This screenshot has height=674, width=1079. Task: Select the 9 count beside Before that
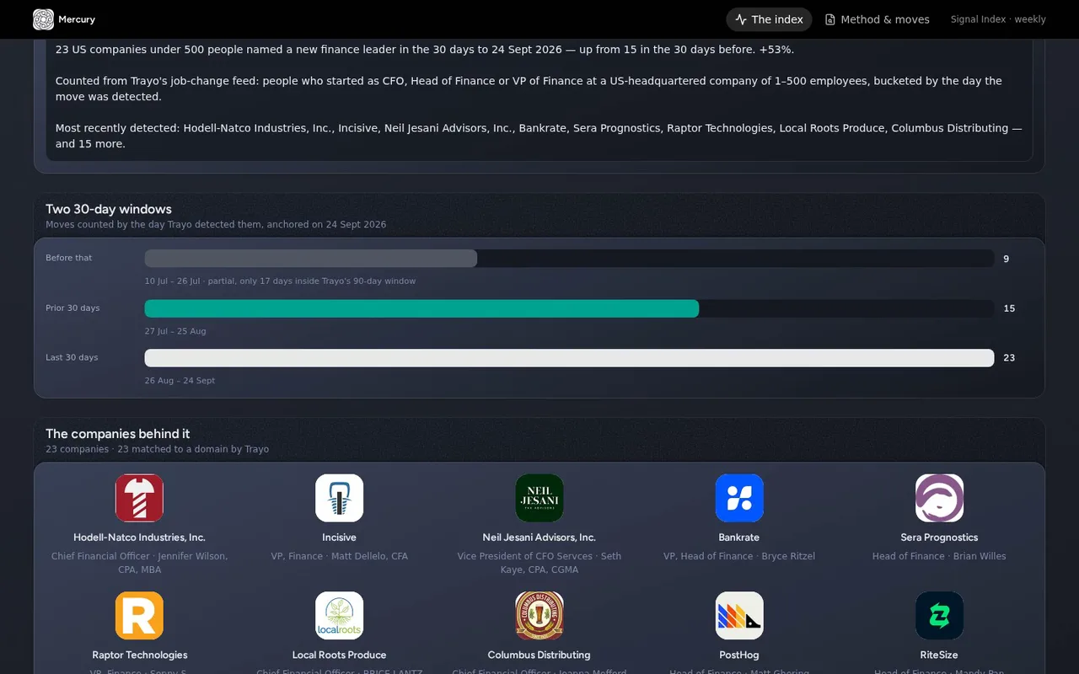[x=1007, y=259]
